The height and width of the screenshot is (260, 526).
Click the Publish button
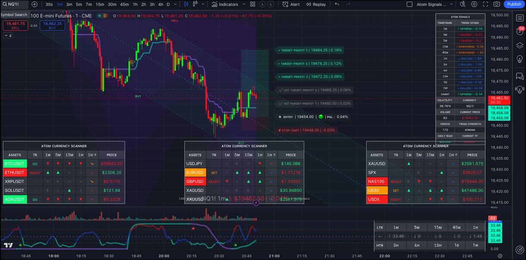tap(514, 4)
